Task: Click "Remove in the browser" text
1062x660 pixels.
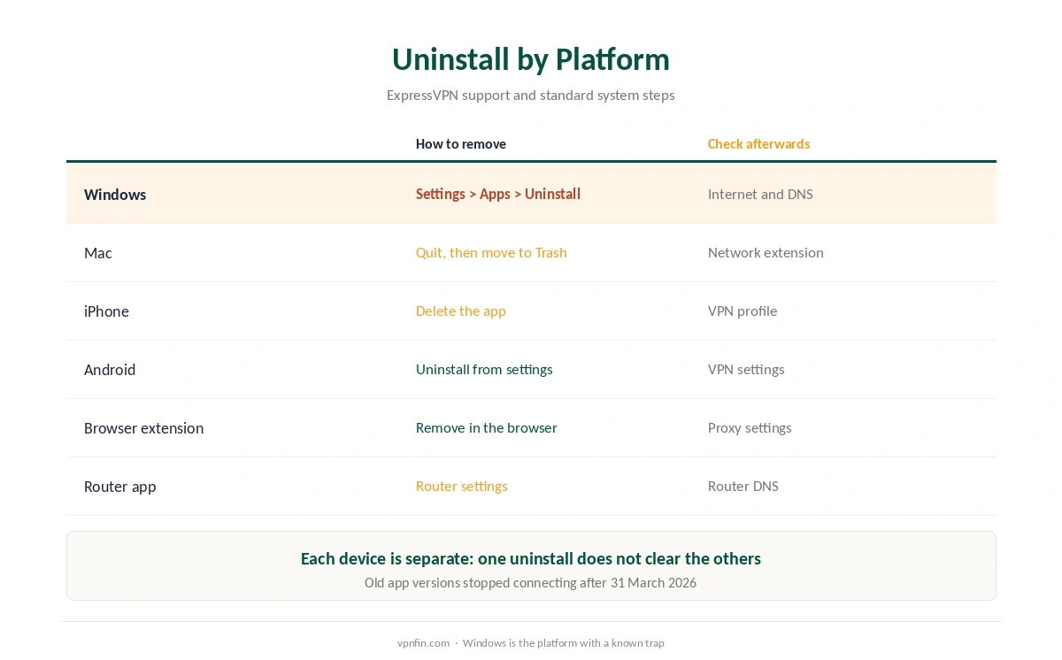Action: click(487, 428)
